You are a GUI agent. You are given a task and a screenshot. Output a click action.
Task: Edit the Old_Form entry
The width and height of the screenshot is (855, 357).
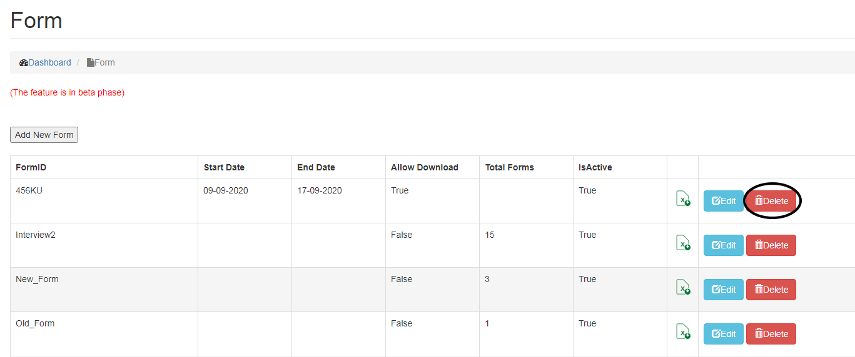pos(724,334)
